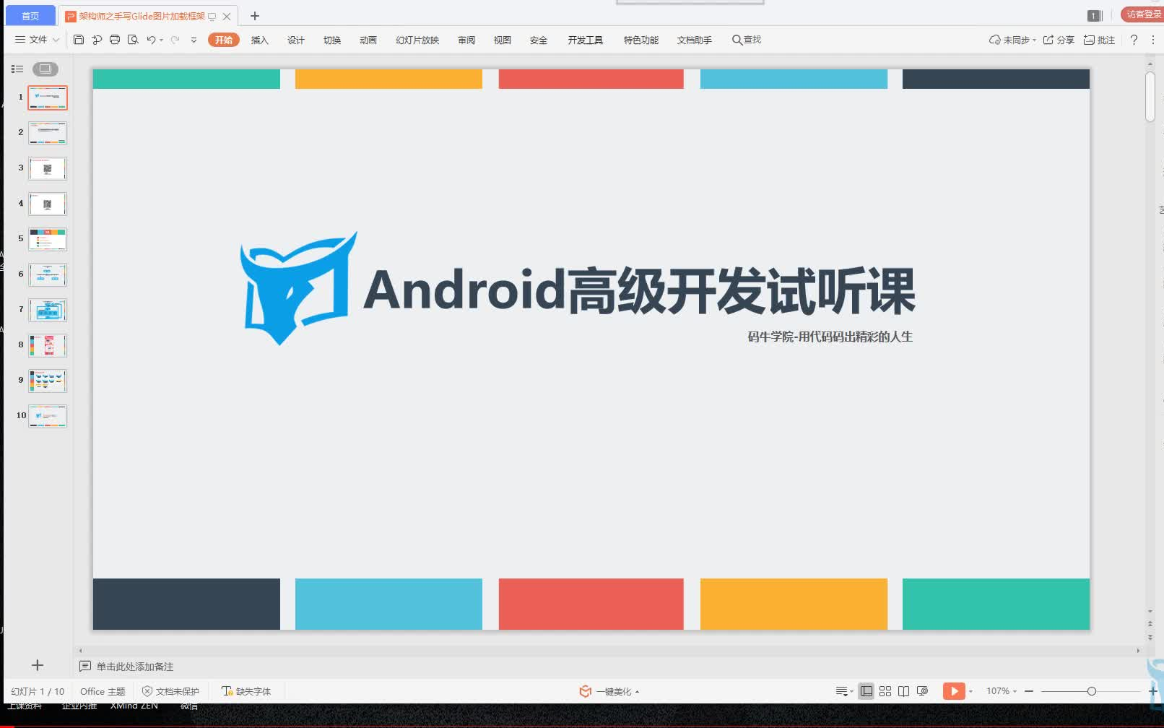Click the outline list view icon
1164x728 pixels.
(17, 69)
